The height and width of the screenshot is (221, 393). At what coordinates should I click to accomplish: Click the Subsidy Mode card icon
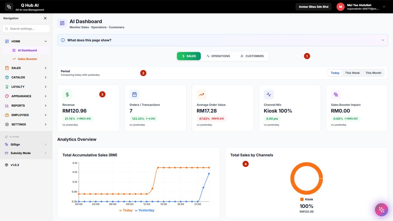(x=7, y=153)
